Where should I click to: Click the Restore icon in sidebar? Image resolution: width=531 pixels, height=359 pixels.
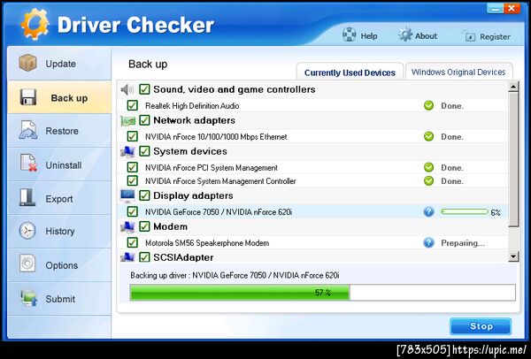27,130
